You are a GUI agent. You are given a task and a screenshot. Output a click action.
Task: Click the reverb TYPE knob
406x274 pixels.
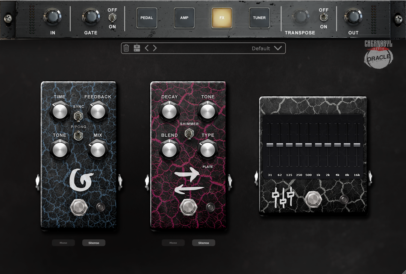(208, 149)
